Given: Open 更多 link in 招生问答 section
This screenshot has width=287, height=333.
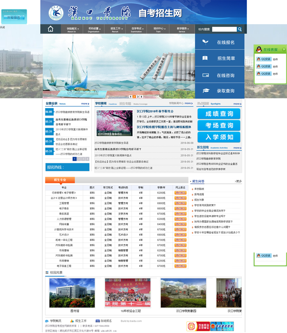Looking at the screenshot, I should click(x=238, y=182).
